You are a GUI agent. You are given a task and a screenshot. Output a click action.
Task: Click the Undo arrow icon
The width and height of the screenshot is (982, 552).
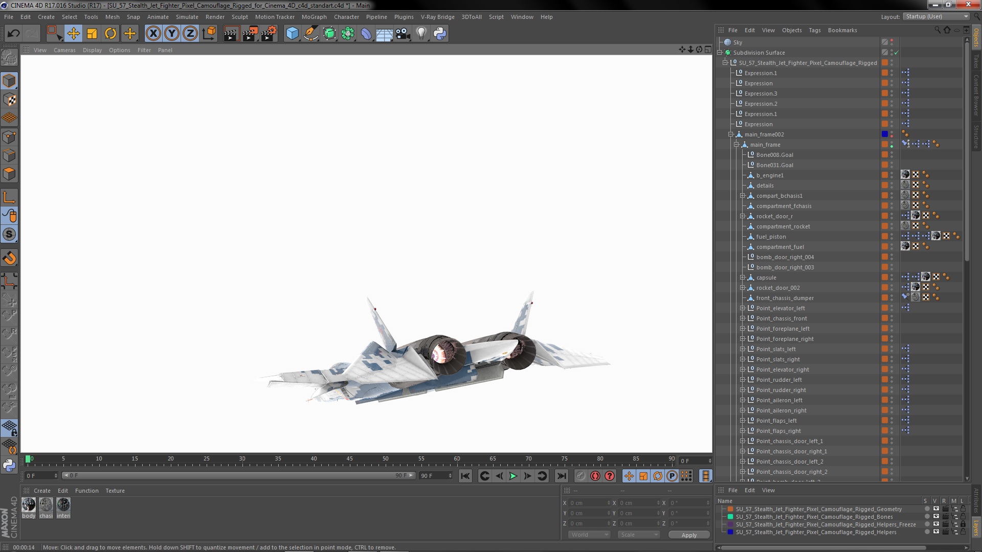[x=14, y=34]
